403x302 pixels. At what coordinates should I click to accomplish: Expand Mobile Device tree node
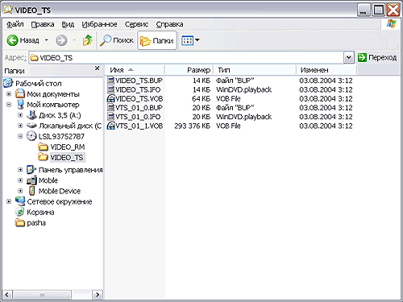pyautogui.click(x=20, y=191)
